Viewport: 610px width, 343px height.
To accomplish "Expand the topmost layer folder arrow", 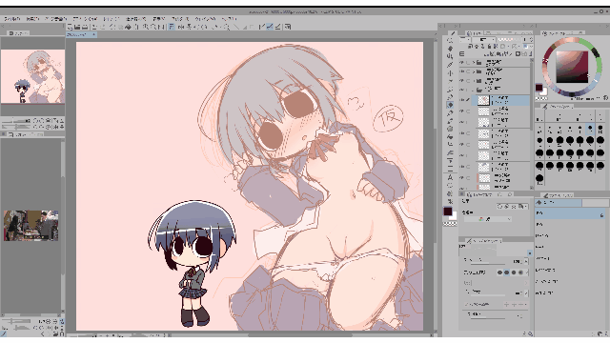I will pos(474,63).
